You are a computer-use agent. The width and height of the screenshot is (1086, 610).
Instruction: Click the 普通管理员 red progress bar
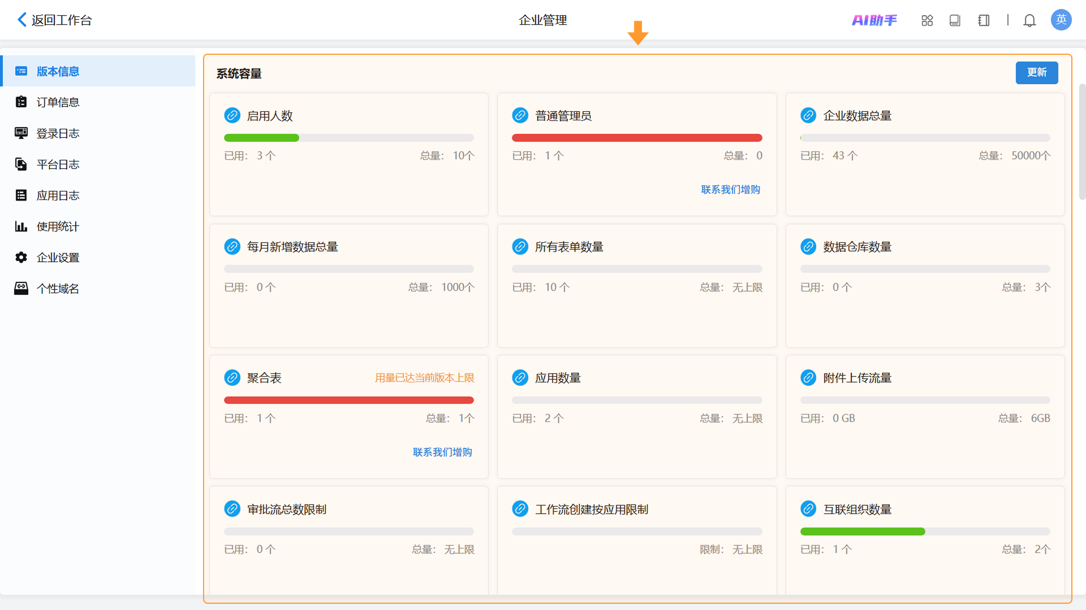point(637,138)
